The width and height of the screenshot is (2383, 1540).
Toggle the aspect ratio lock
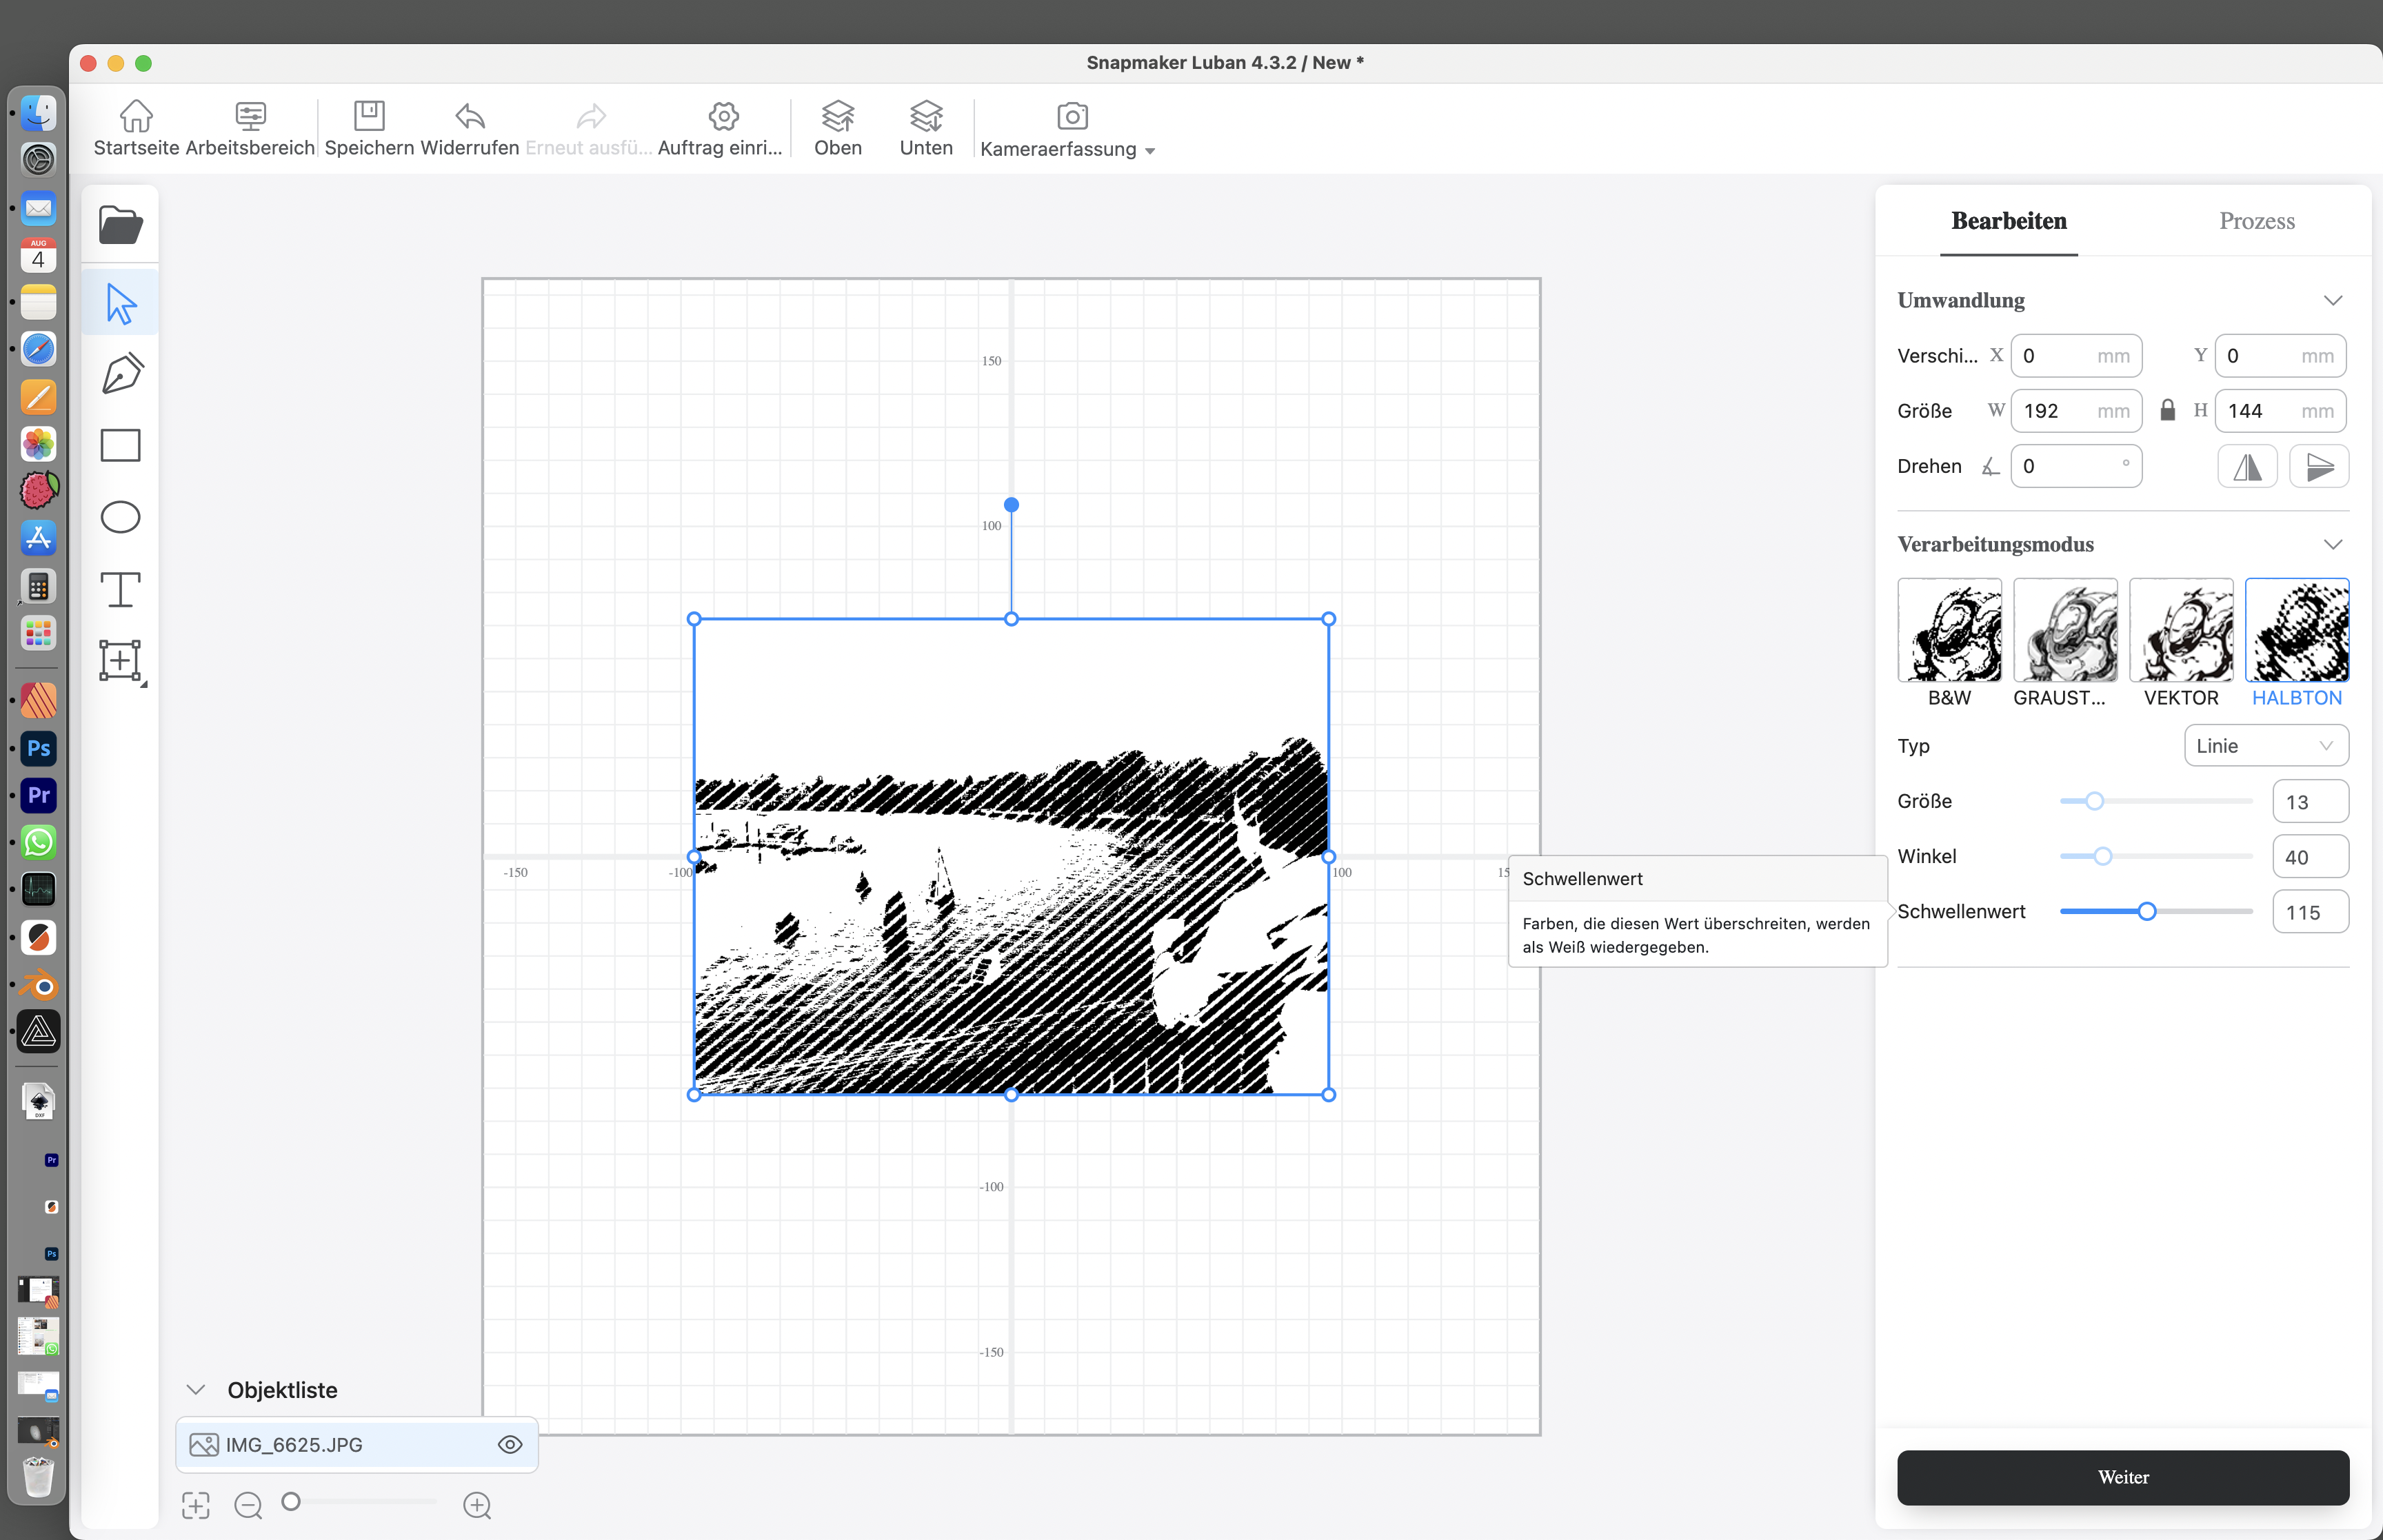pyautogui.click(x=2167, y=411)
